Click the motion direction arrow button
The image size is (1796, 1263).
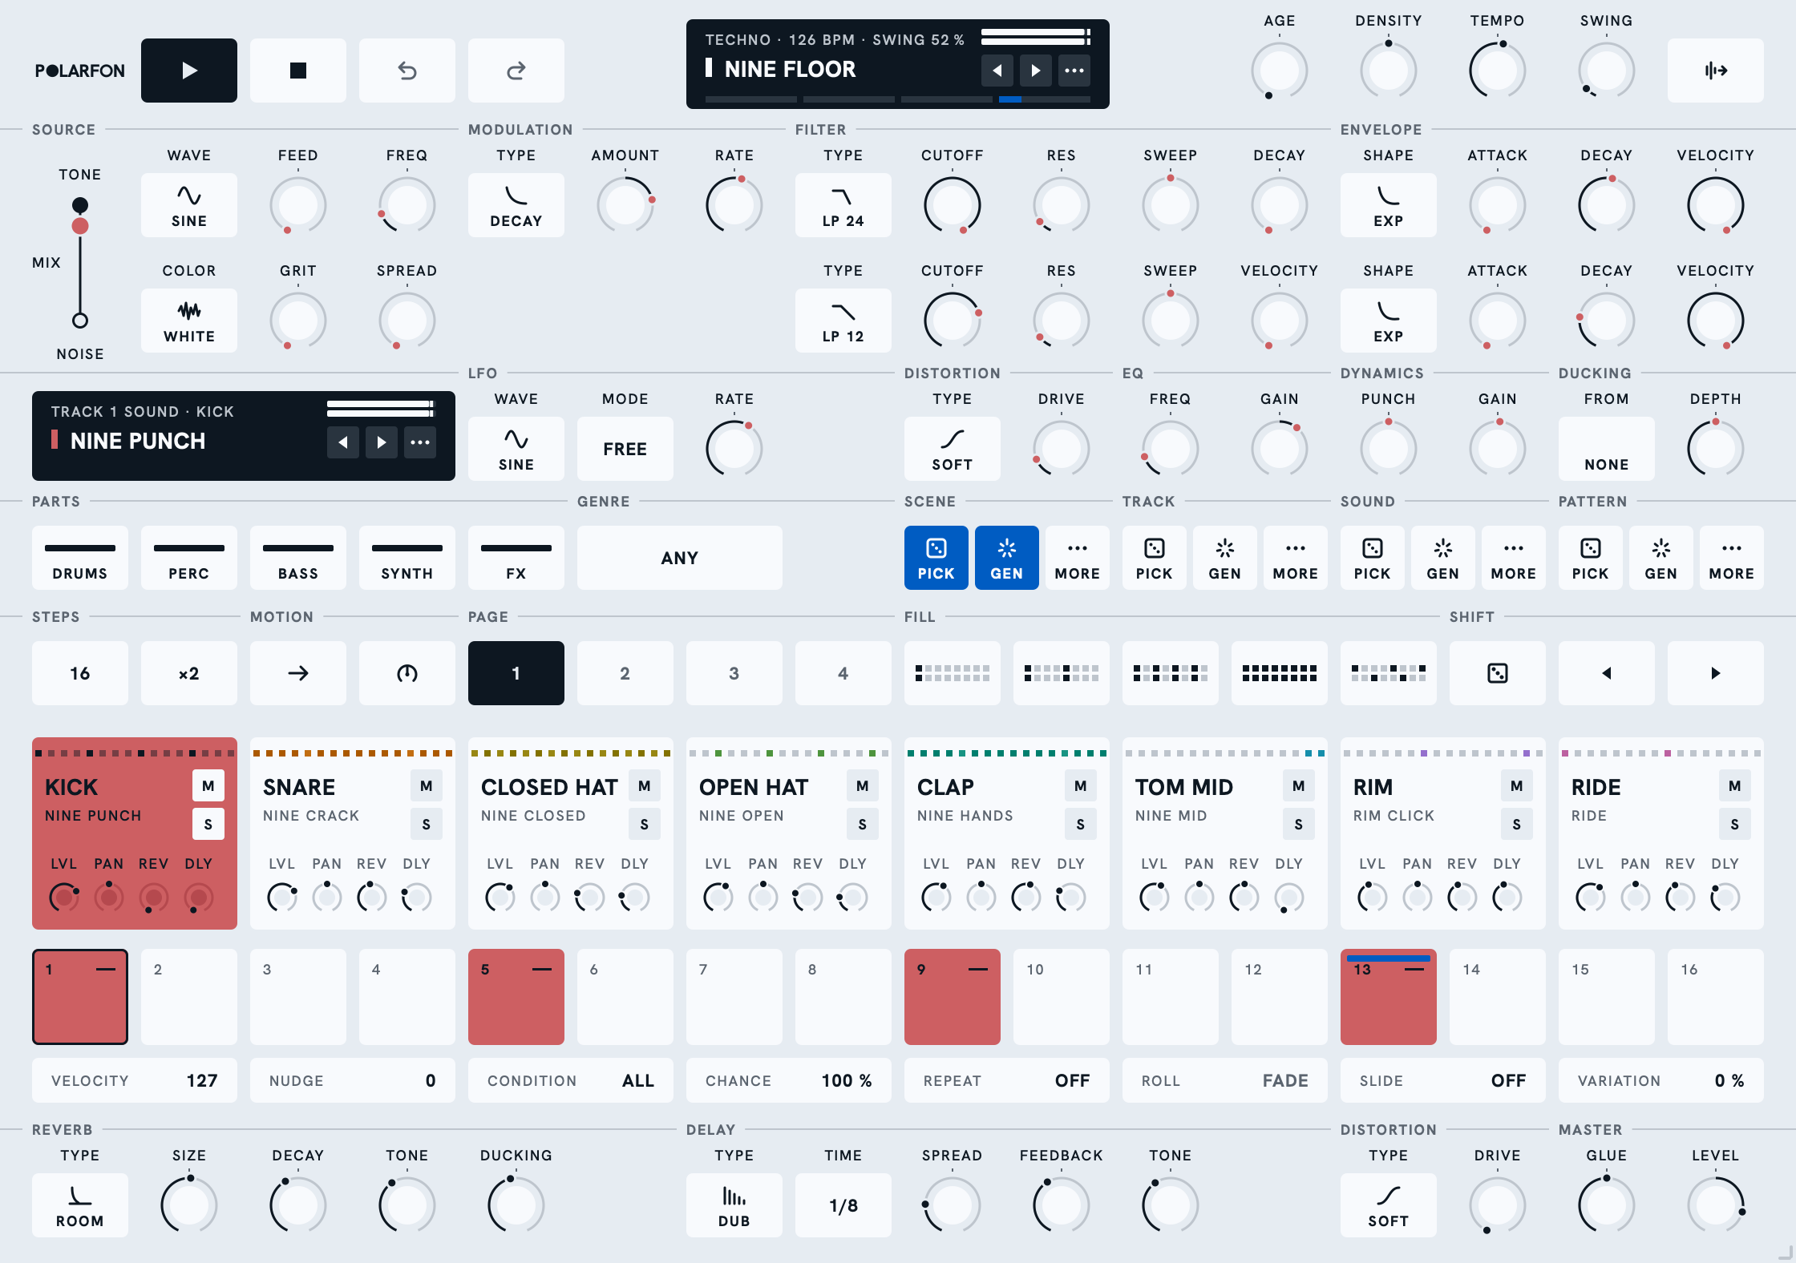click(x=298, y=673)
